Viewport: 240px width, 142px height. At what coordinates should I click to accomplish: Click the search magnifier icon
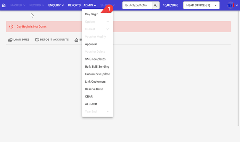155,6
